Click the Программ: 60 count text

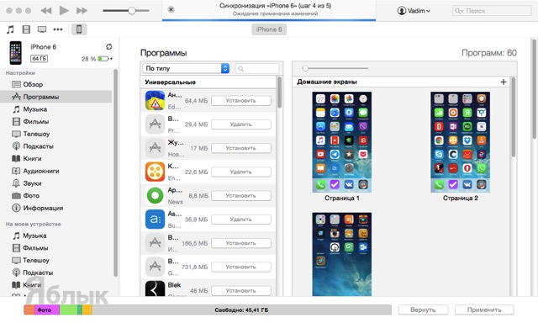(489, 53)
